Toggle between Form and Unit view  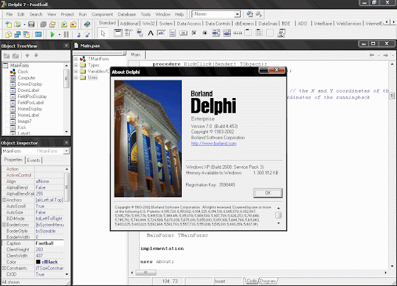pyautogui.click(x=26, y=34)
